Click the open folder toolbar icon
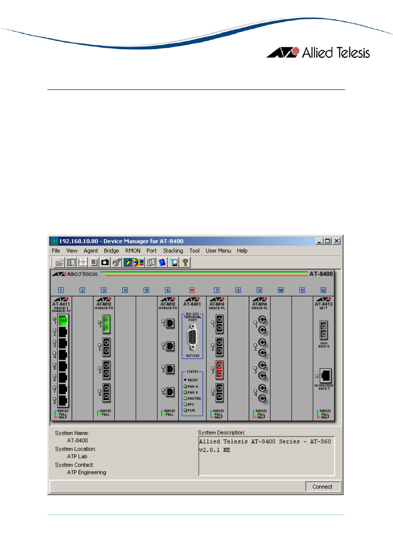 pyautogui.click(x=59, y=262)
